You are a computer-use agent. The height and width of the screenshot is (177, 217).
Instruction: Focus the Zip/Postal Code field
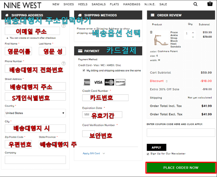pyautogui.click(x=18, y=144)
